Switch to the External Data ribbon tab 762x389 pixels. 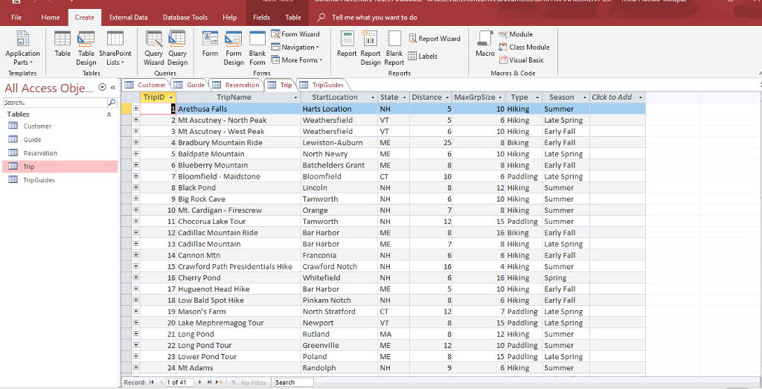(x=128, y=17)
